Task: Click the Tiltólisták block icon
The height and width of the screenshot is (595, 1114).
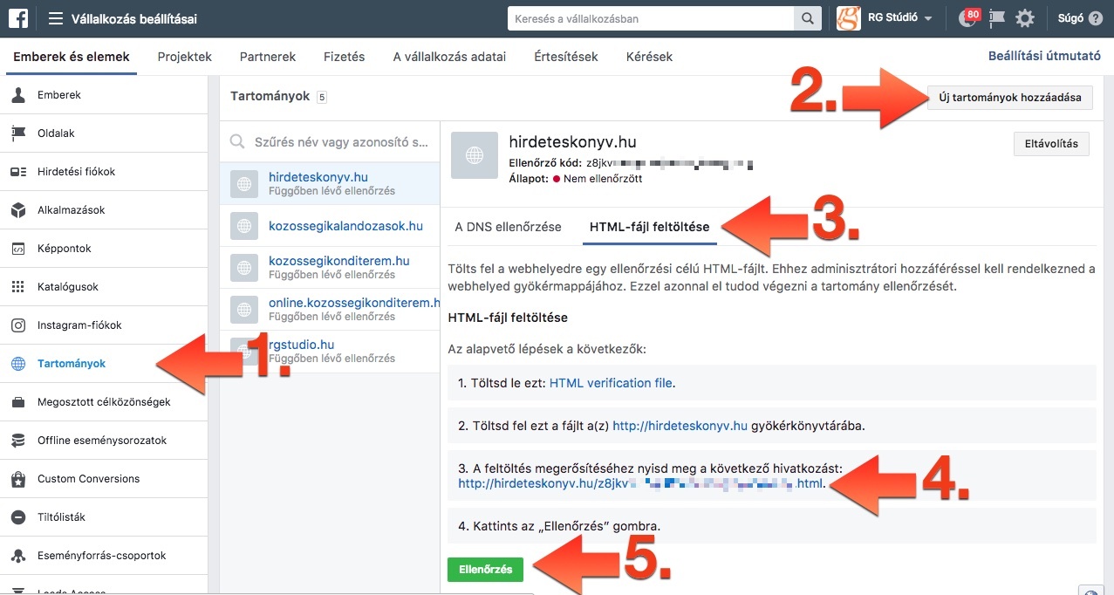Action: (x=17, y=517)
